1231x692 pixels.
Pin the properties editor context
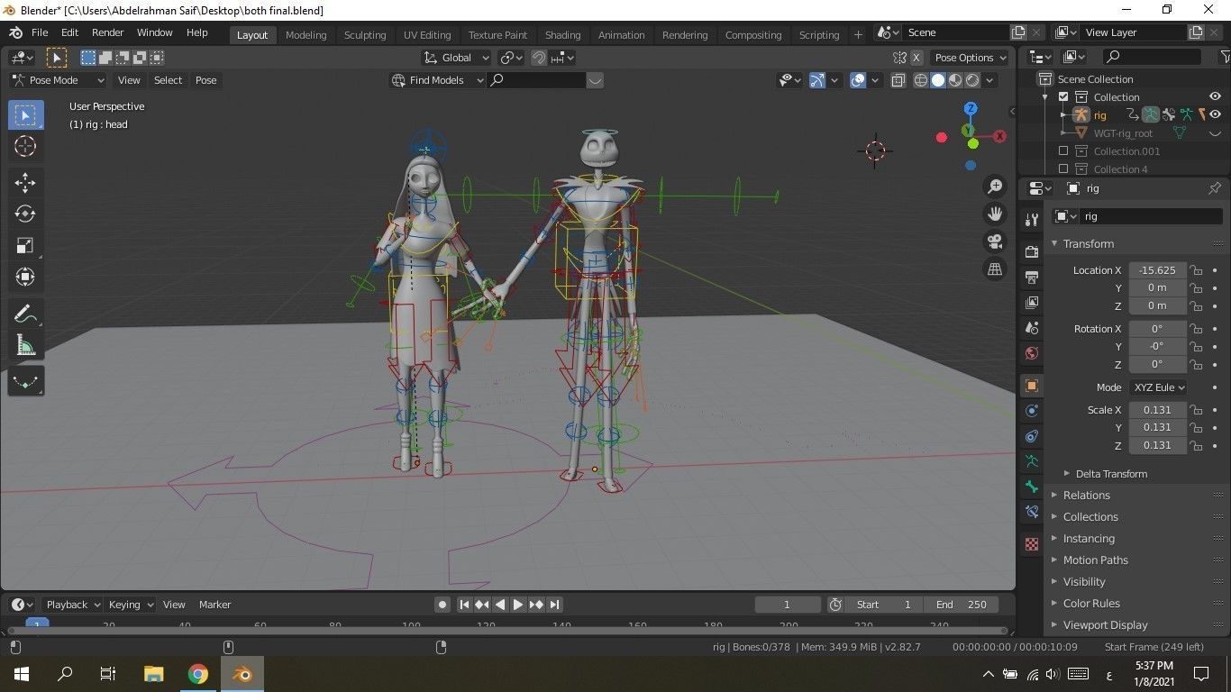click(x=1215, y=188)
